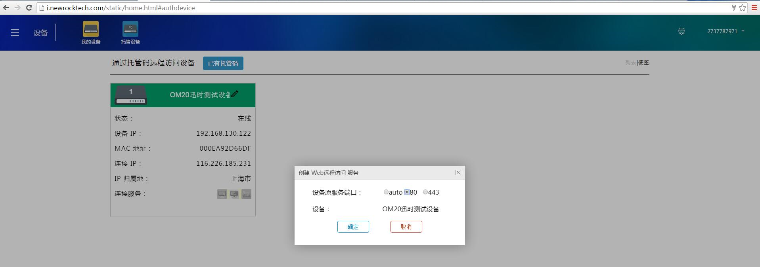Viewport: 760px width, 267px height.
Task: Click the 确定 confirm button
Action: [353, 227]
